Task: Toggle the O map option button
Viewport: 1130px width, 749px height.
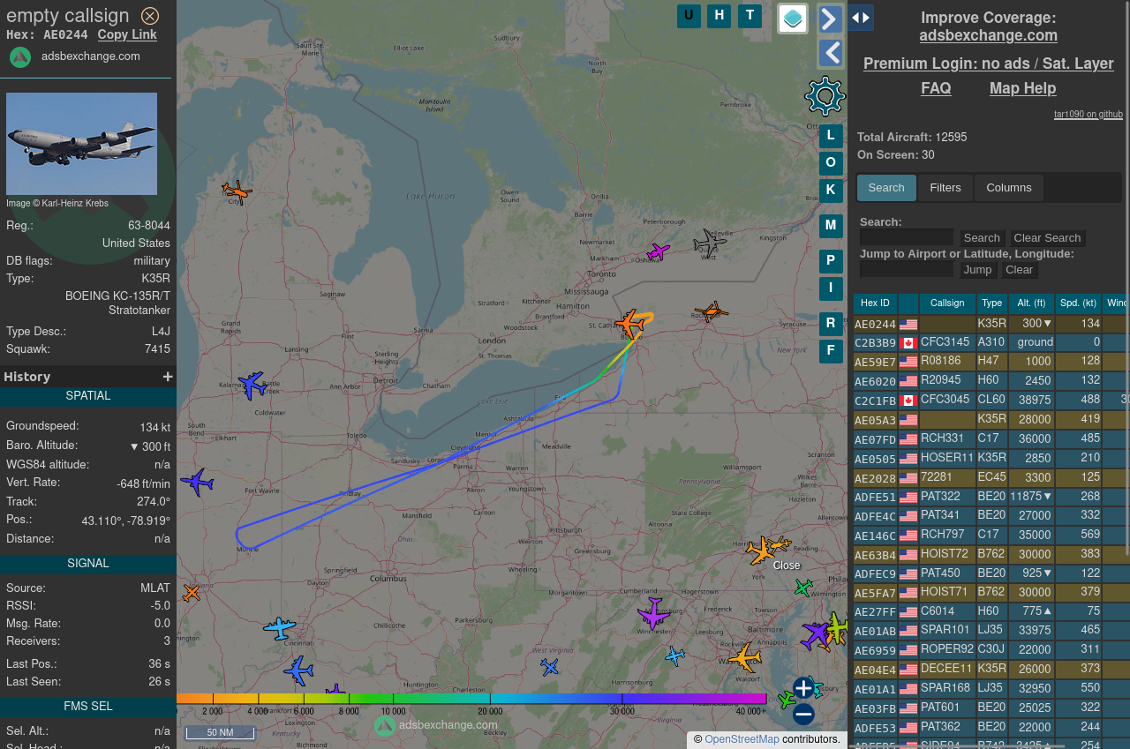Action: click(x=831, y=163)
